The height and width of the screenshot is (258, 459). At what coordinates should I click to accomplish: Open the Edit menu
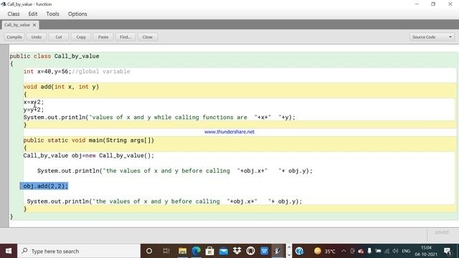(33, 14)
